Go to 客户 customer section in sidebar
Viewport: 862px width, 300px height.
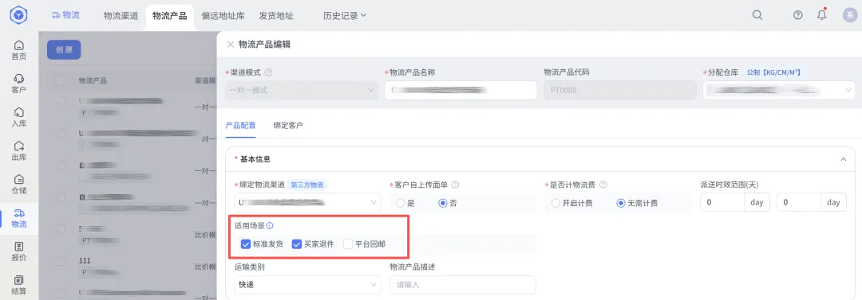click(18, 84)
